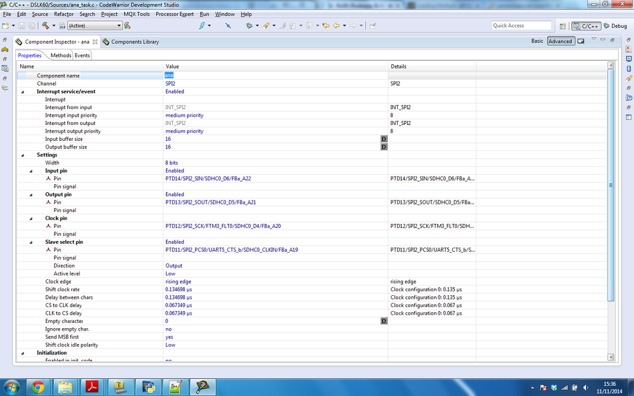The height and width of the screenshot is (396, 634).
Task: Edit the Component name value 'ana'
Action: 169,75
